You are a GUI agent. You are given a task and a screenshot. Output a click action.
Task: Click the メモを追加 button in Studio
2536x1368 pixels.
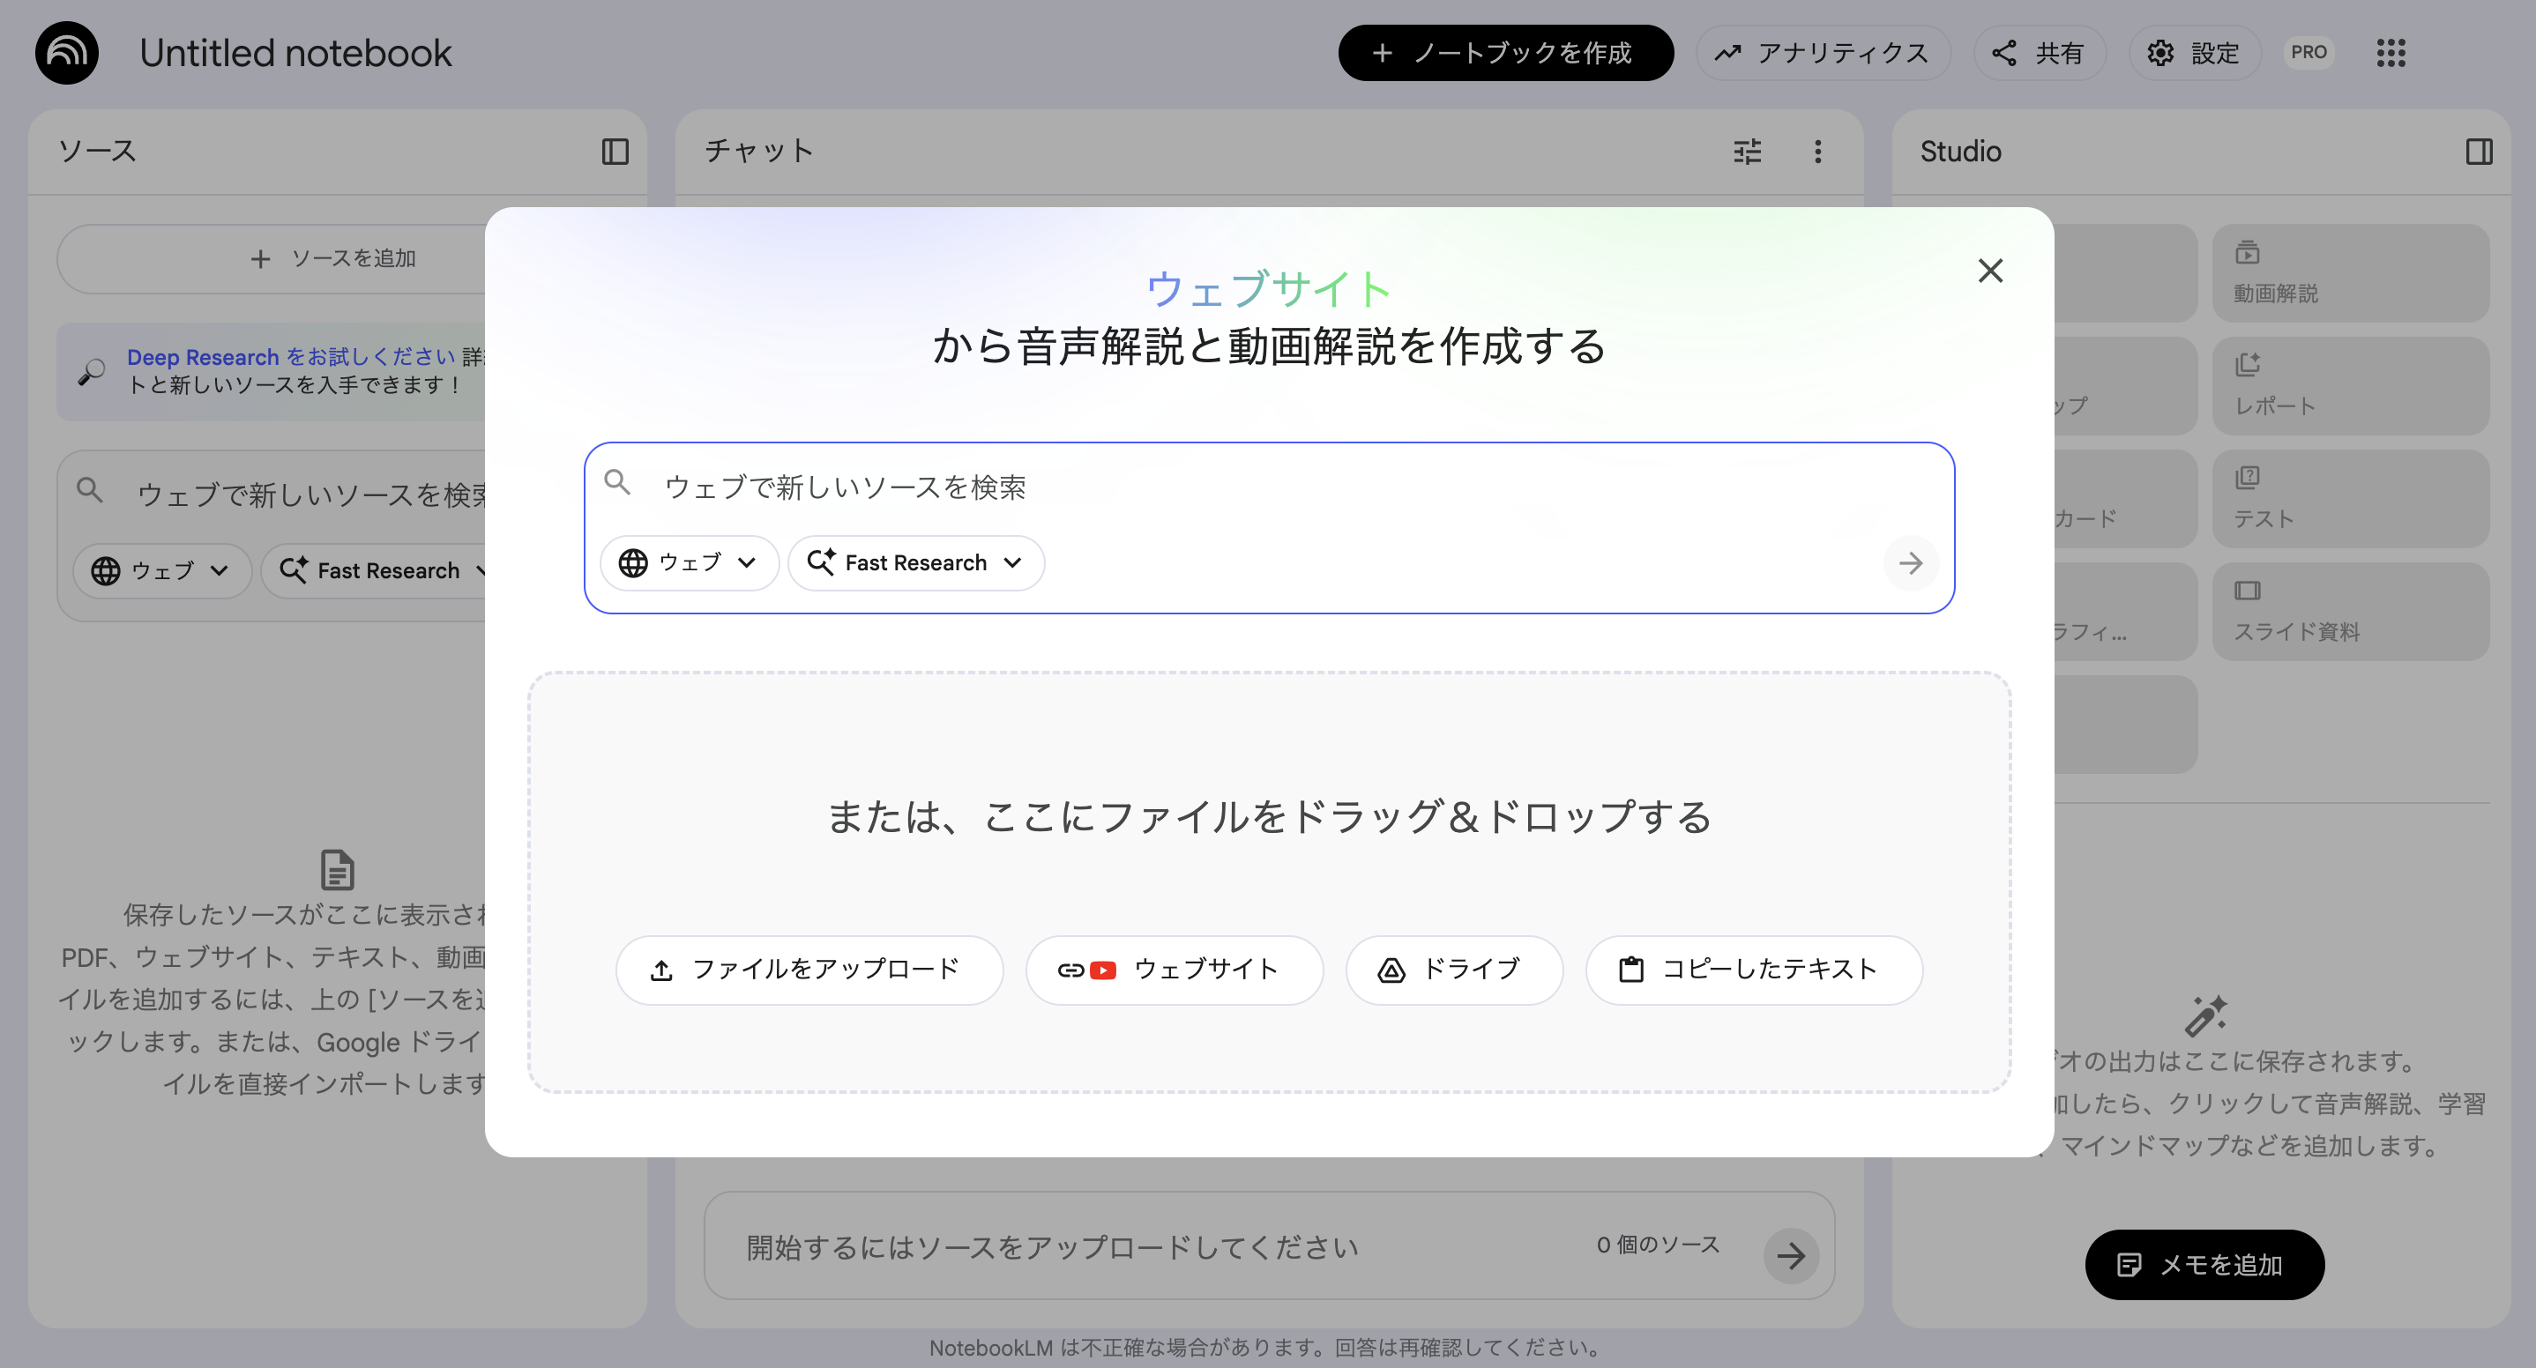(x=2204, y=1265)
